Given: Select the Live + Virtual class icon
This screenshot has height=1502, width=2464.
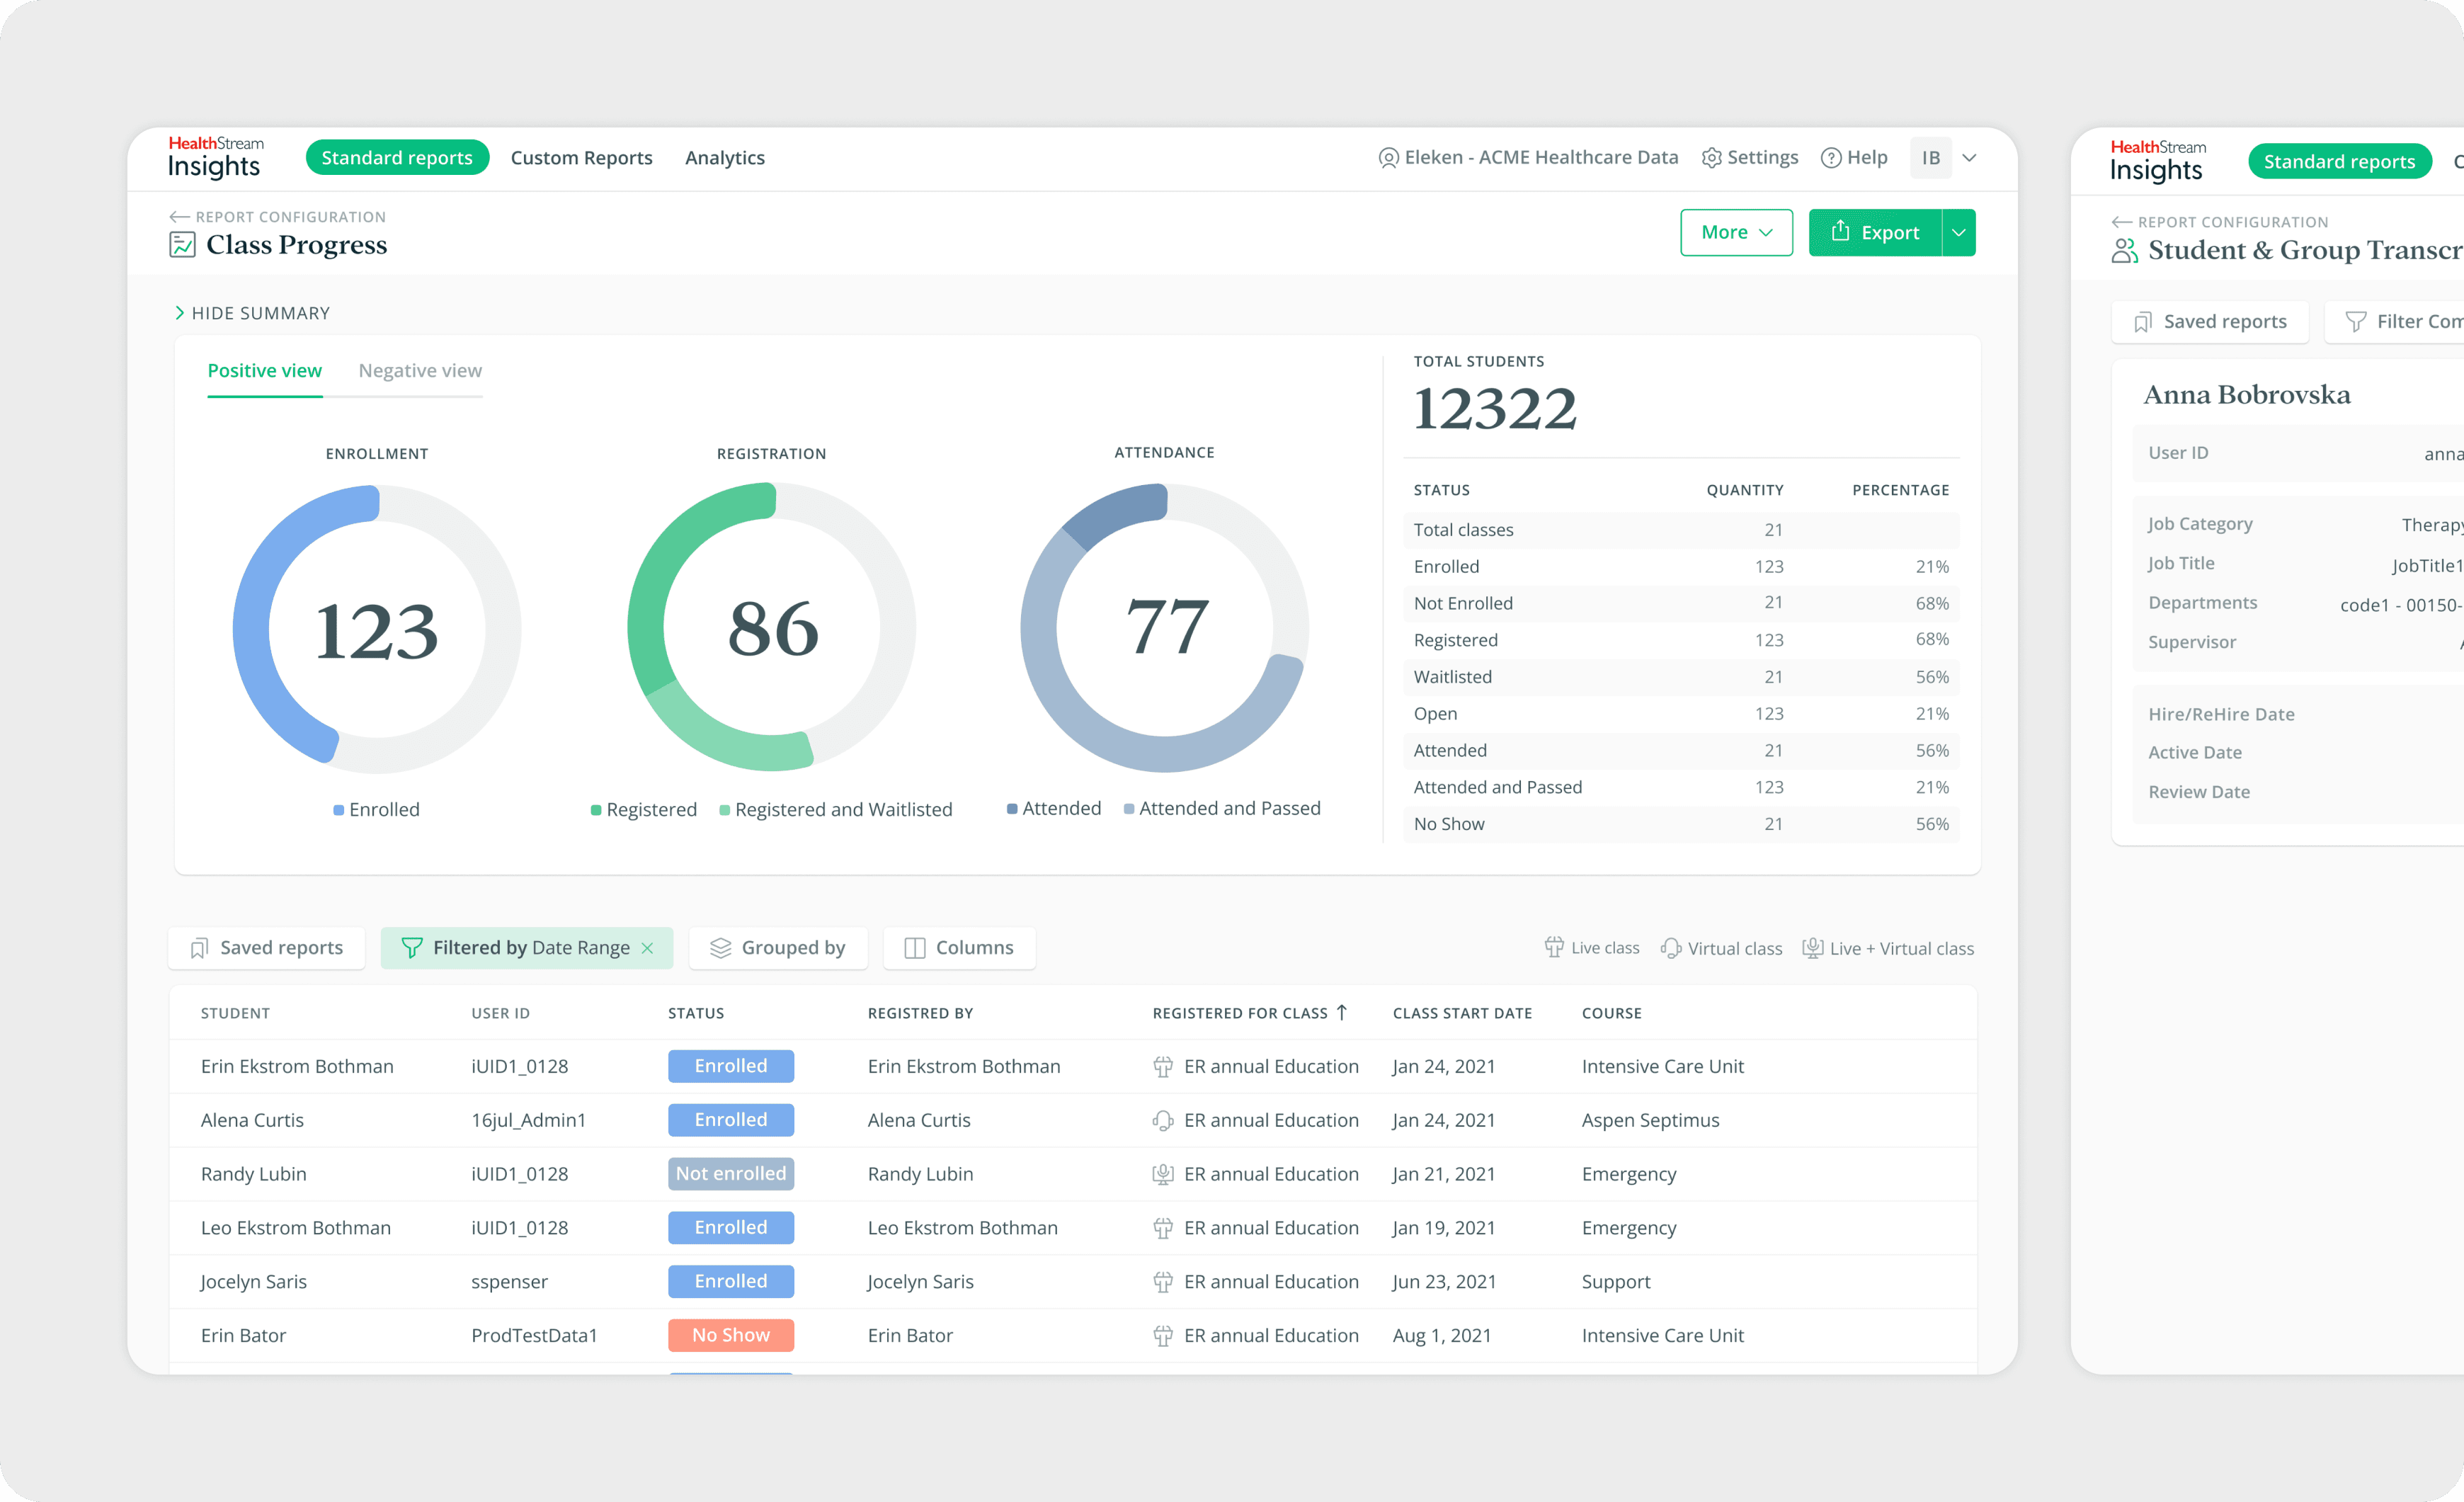Looking at the screenshot, I should 1812,947.
